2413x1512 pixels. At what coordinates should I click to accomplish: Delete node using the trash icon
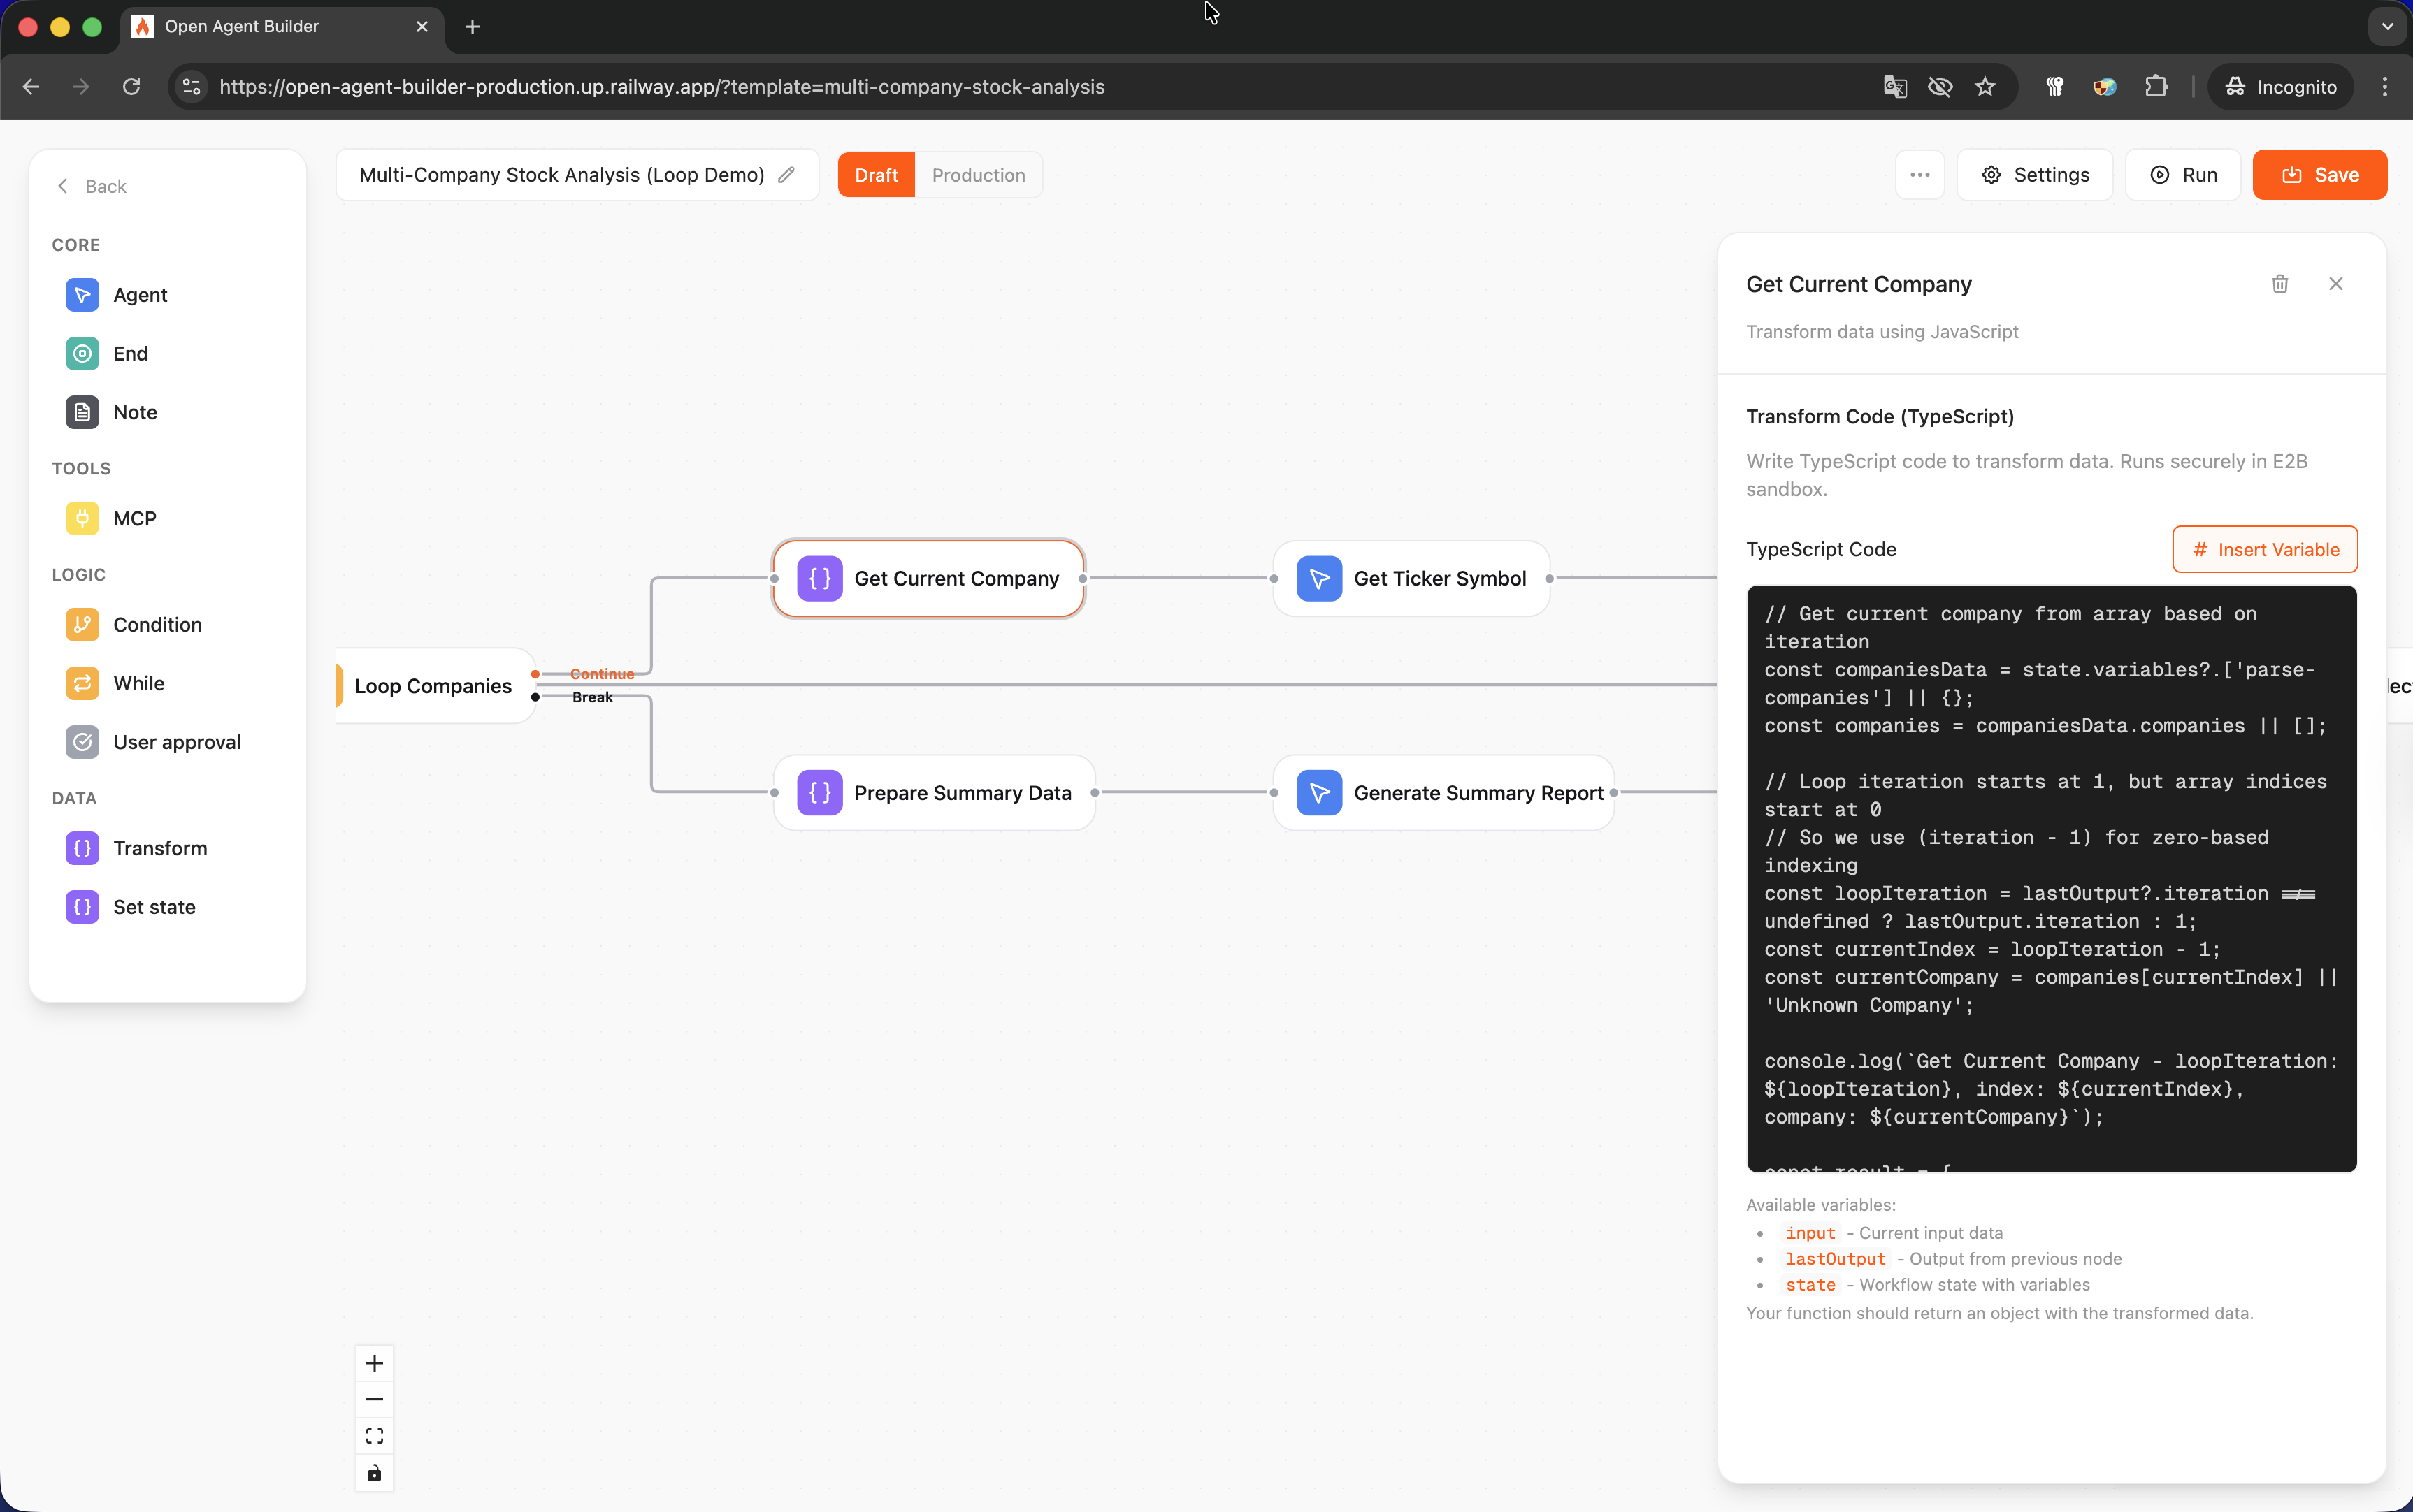coord(2279,284)
